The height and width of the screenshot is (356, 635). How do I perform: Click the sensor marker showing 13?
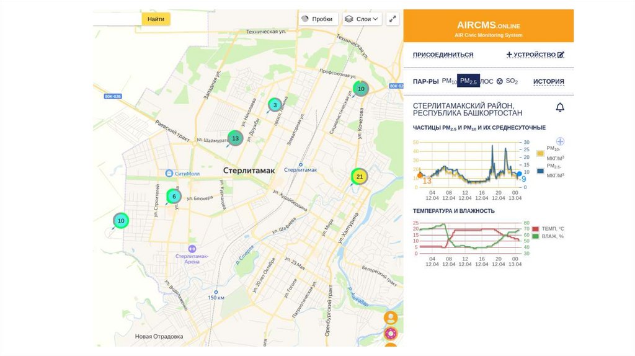[234, 138]
